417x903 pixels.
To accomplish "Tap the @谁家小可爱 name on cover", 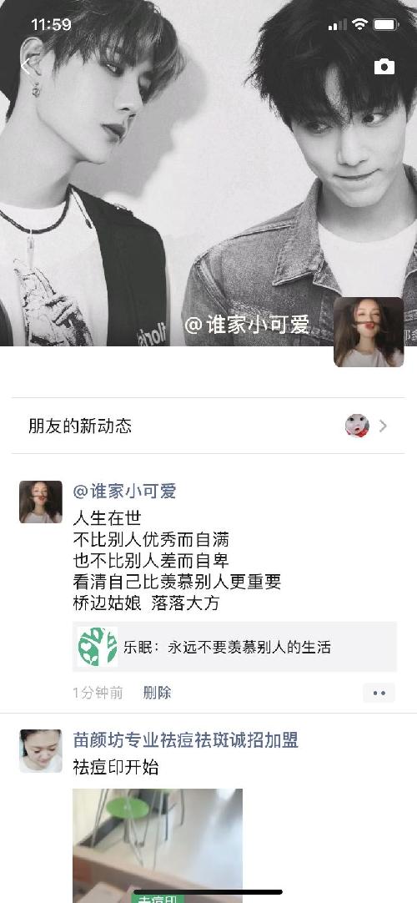I will point(248,325).
